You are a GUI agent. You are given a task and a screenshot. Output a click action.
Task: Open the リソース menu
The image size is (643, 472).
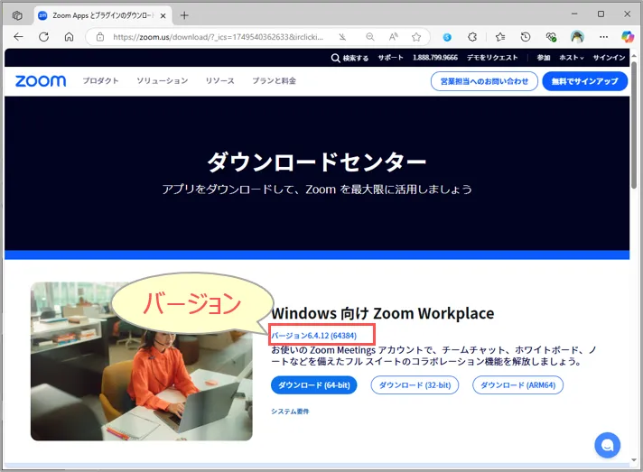(220, 80)
